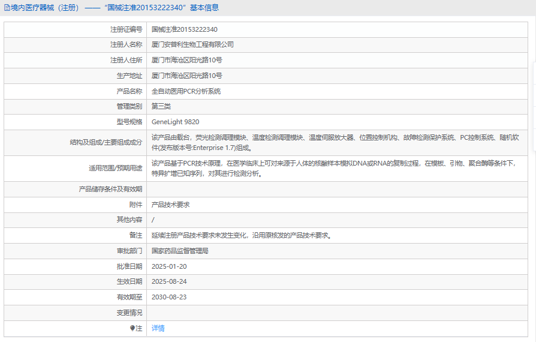Click the 产品储存条件及有效期 label

click(x=110, y=189)
